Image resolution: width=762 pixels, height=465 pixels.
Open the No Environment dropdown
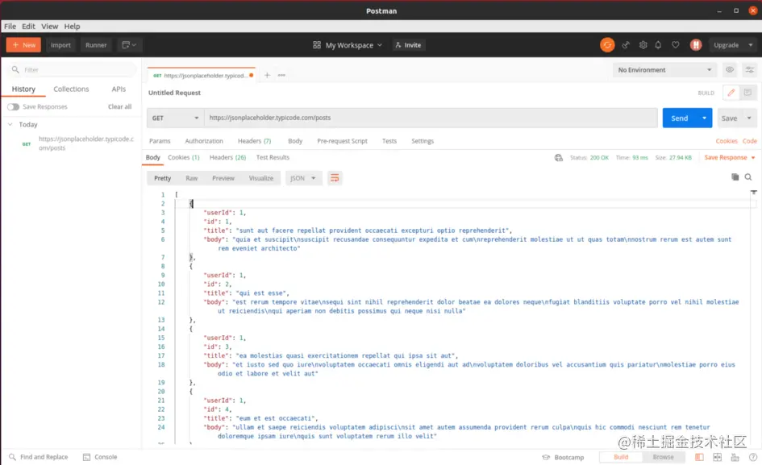point(664,69)
